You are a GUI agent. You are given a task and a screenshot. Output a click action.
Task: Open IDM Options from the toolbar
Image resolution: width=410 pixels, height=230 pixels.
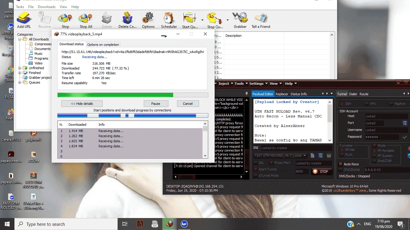pos(148,18)
